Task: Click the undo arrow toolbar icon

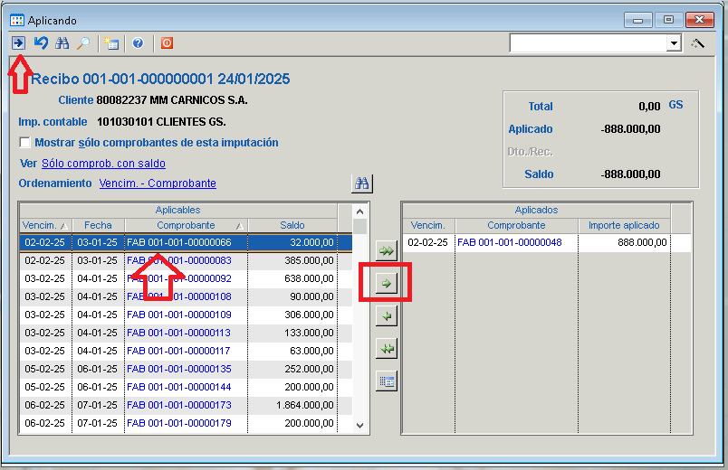Action: point(41,42)
